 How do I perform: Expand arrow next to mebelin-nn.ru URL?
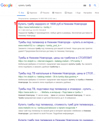[77, 108]
